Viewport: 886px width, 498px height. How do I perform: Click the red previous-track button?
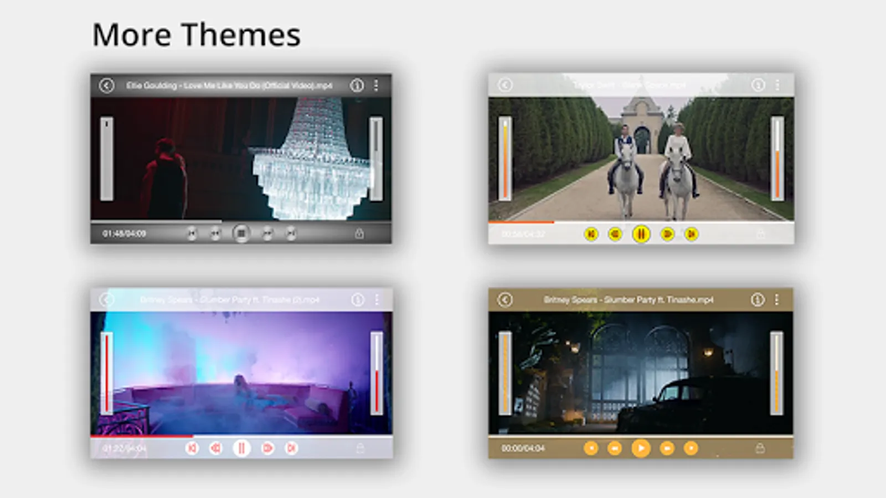click(x=192, y=448)
